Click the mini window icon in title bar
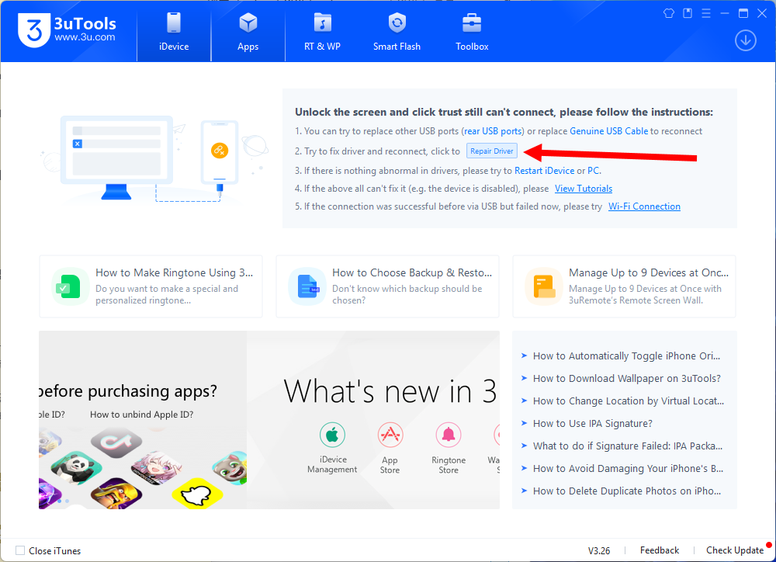 point(688,13)
